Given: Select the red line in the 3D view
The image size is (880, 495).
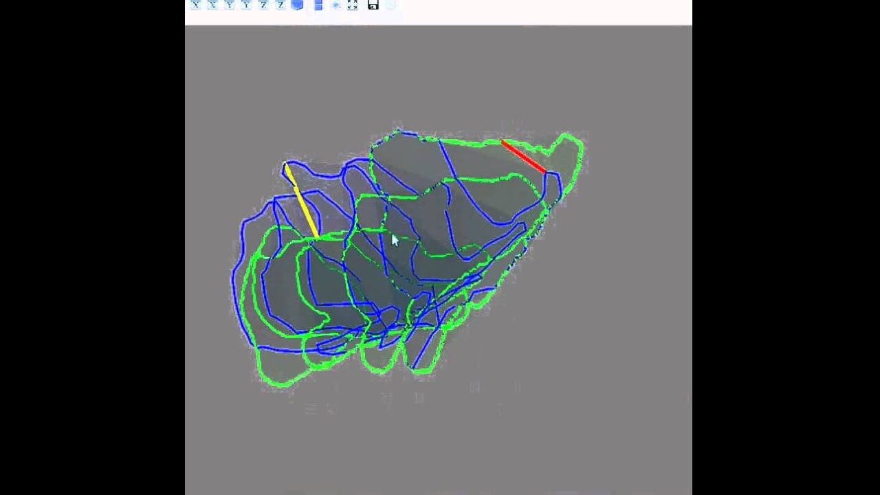Looking at the screenshot, I should click(523, 157).
